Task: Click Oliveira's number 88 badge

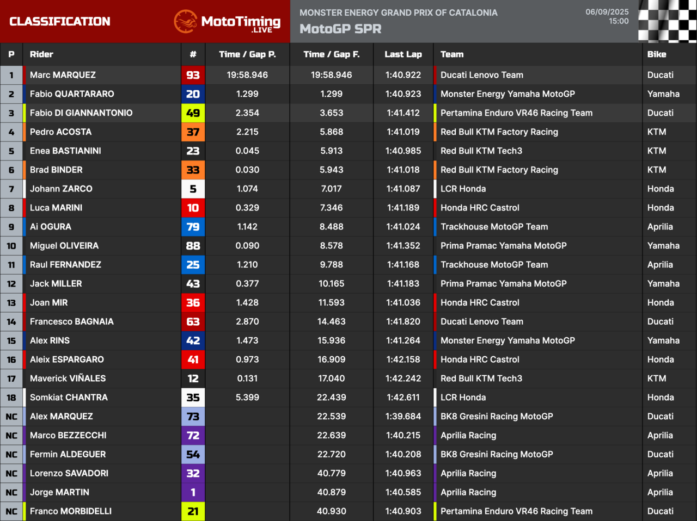Action: point(193,246)
